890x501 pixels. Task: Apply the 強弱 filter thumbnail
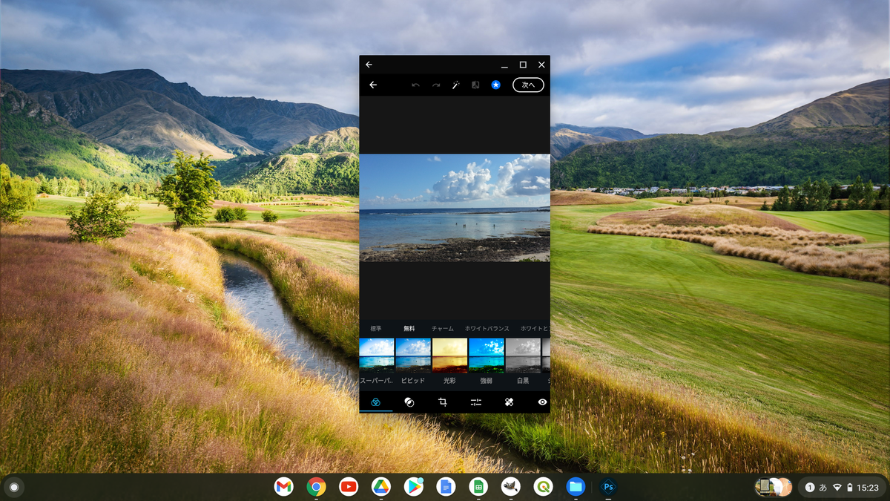tap(487, 356)
